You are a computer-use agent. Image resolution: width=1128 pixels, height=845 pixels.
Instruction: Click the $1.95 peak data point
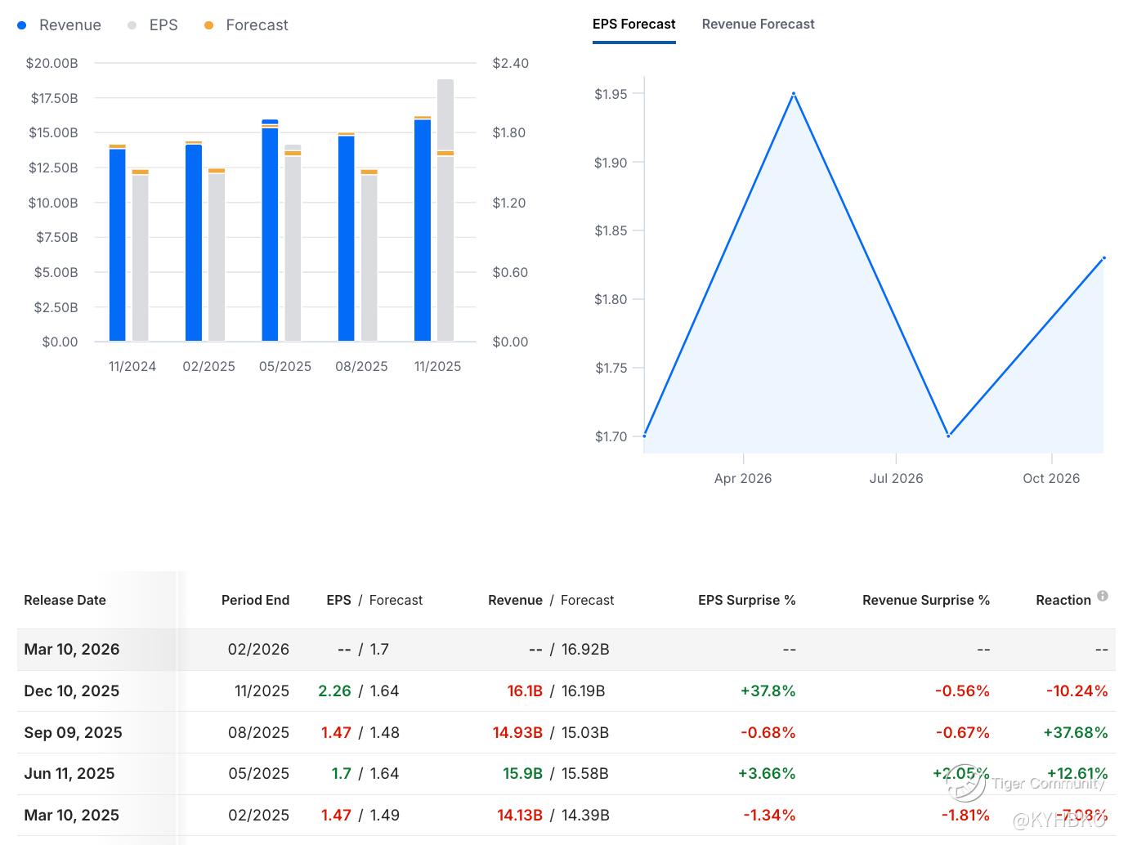pos(793,94)
